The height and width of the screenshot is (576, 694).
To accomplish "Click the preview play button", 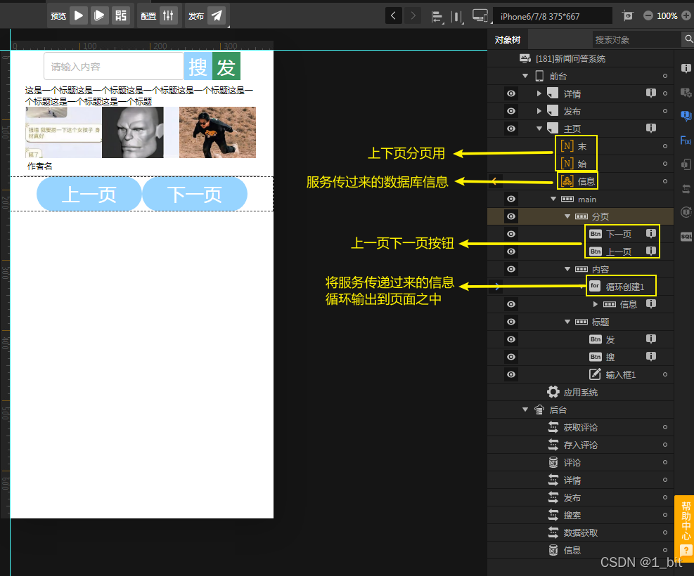I will [79, 16].
